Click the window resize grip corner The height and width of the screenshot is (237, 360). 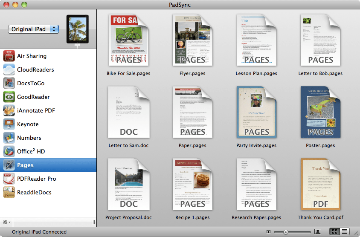(356, 233)
